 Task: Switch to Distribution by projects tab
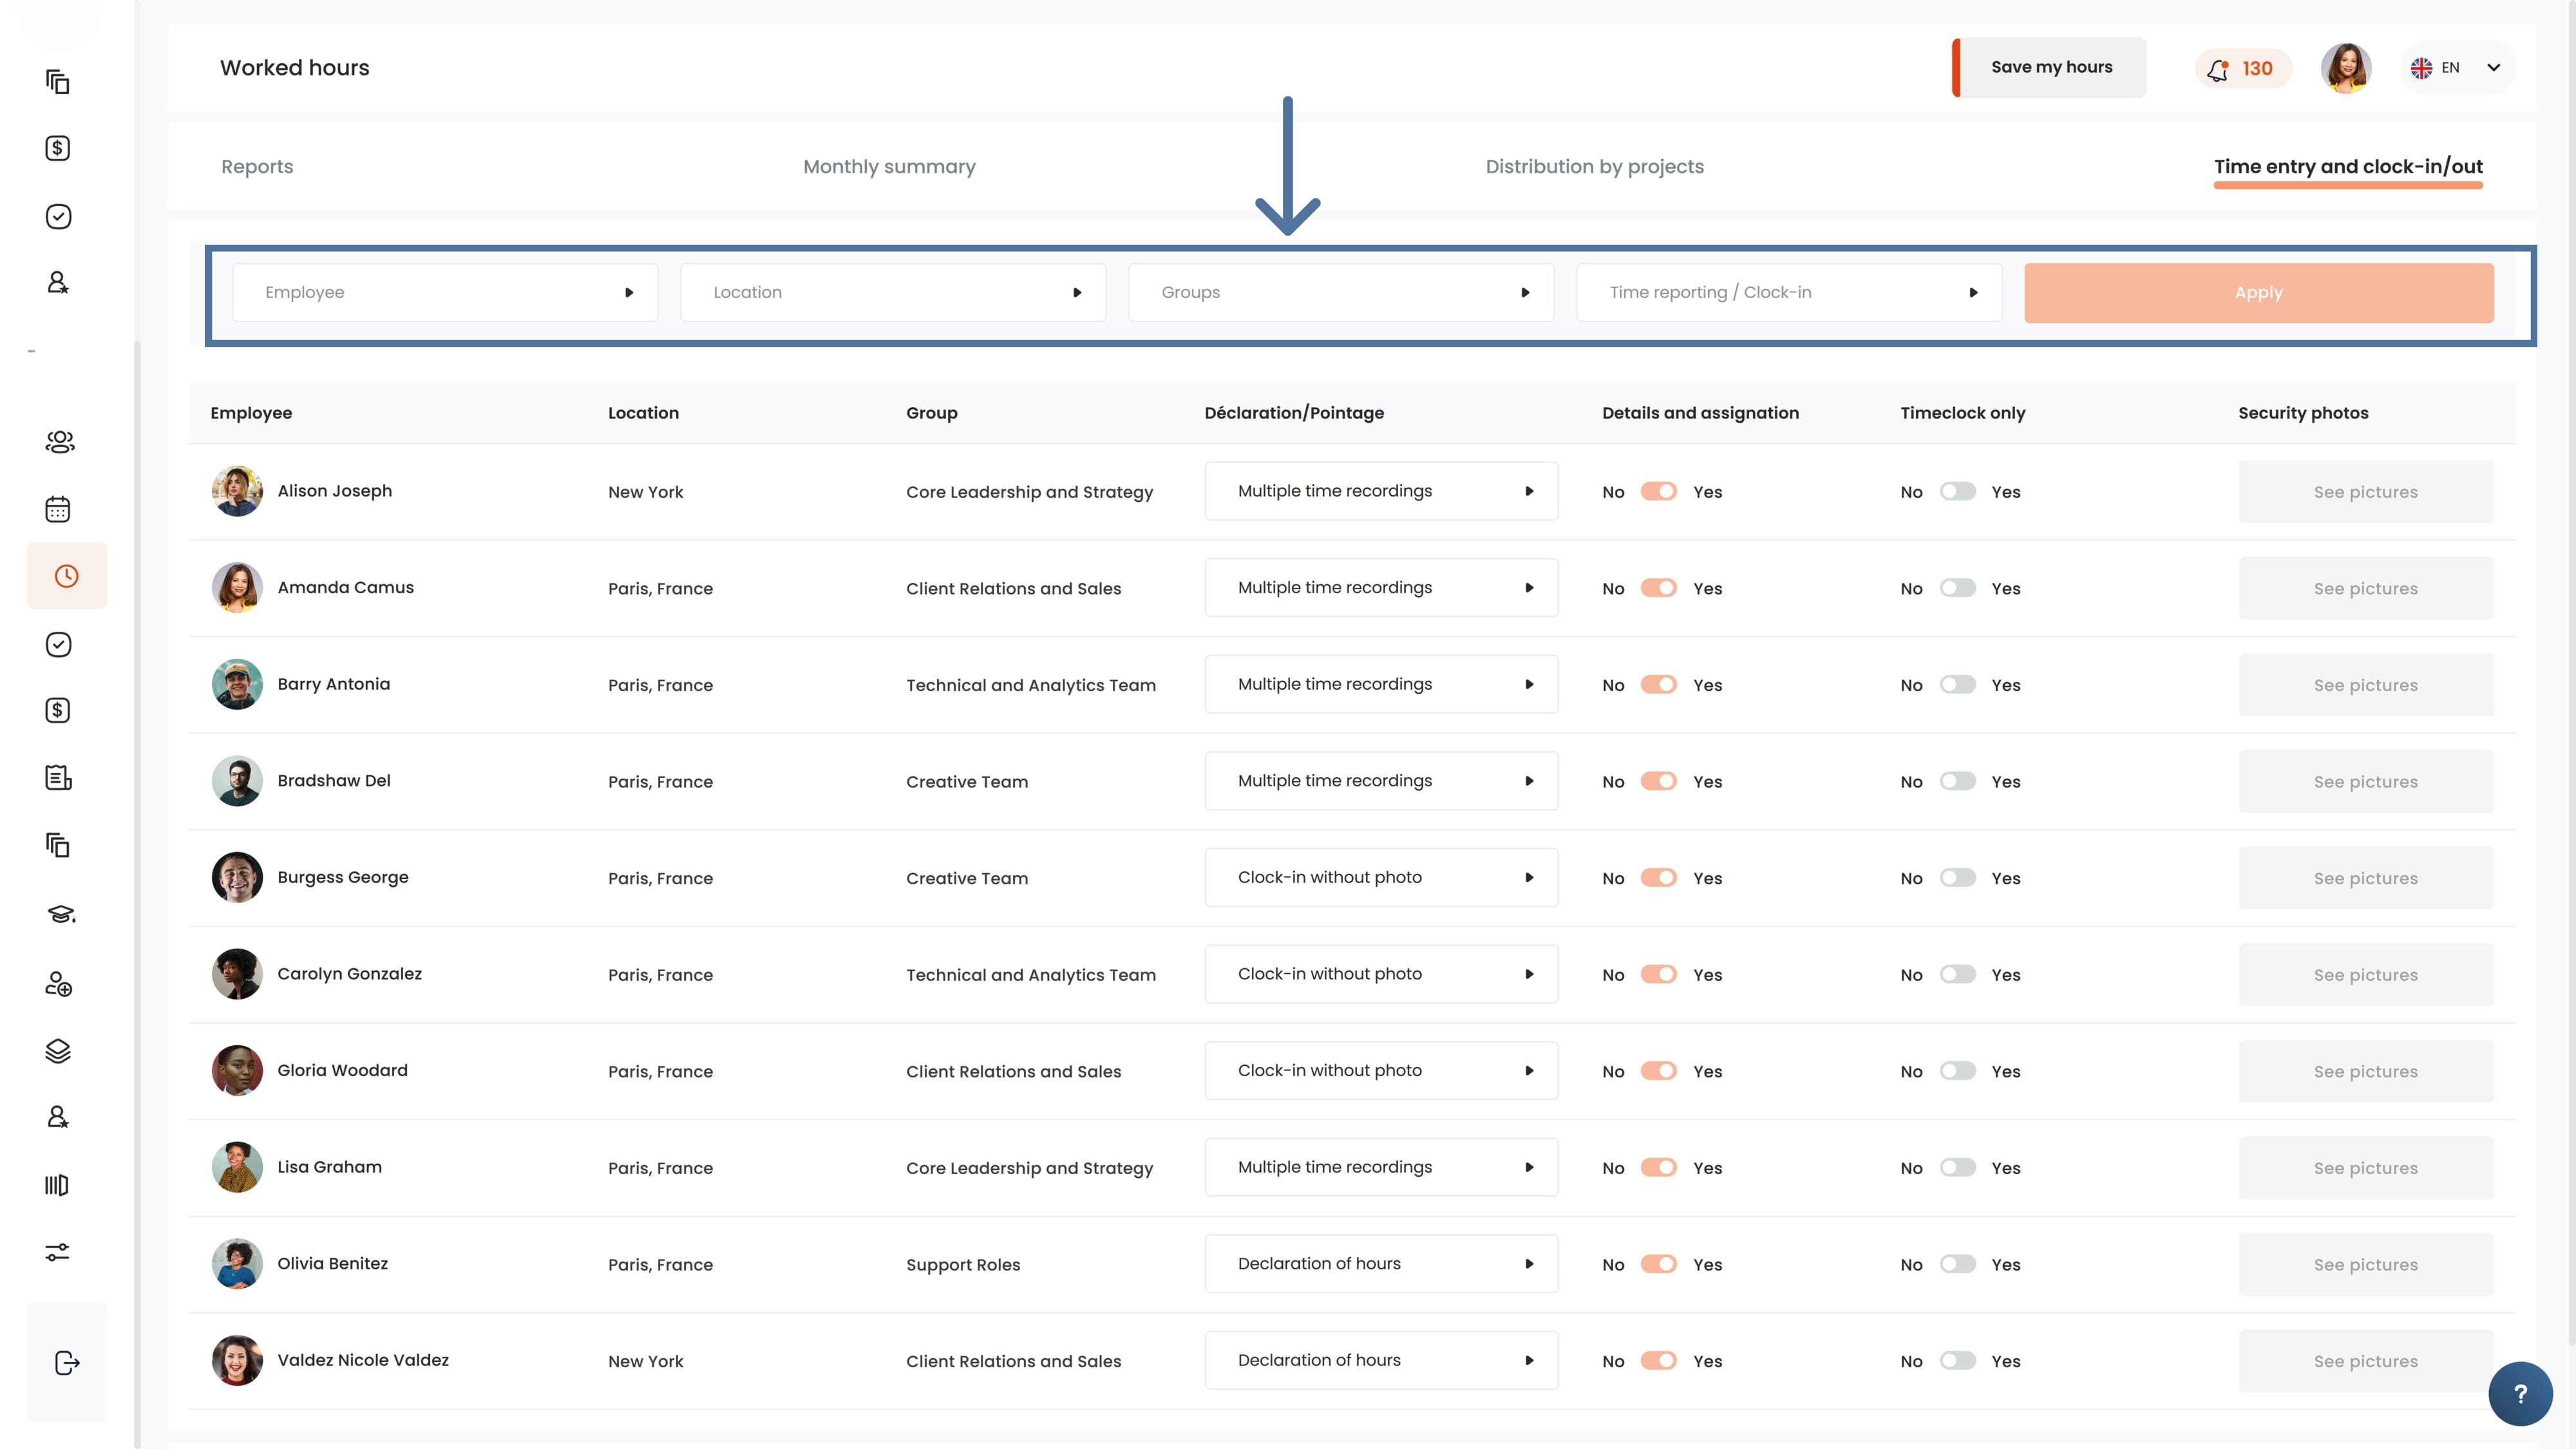pos(1594,167)
